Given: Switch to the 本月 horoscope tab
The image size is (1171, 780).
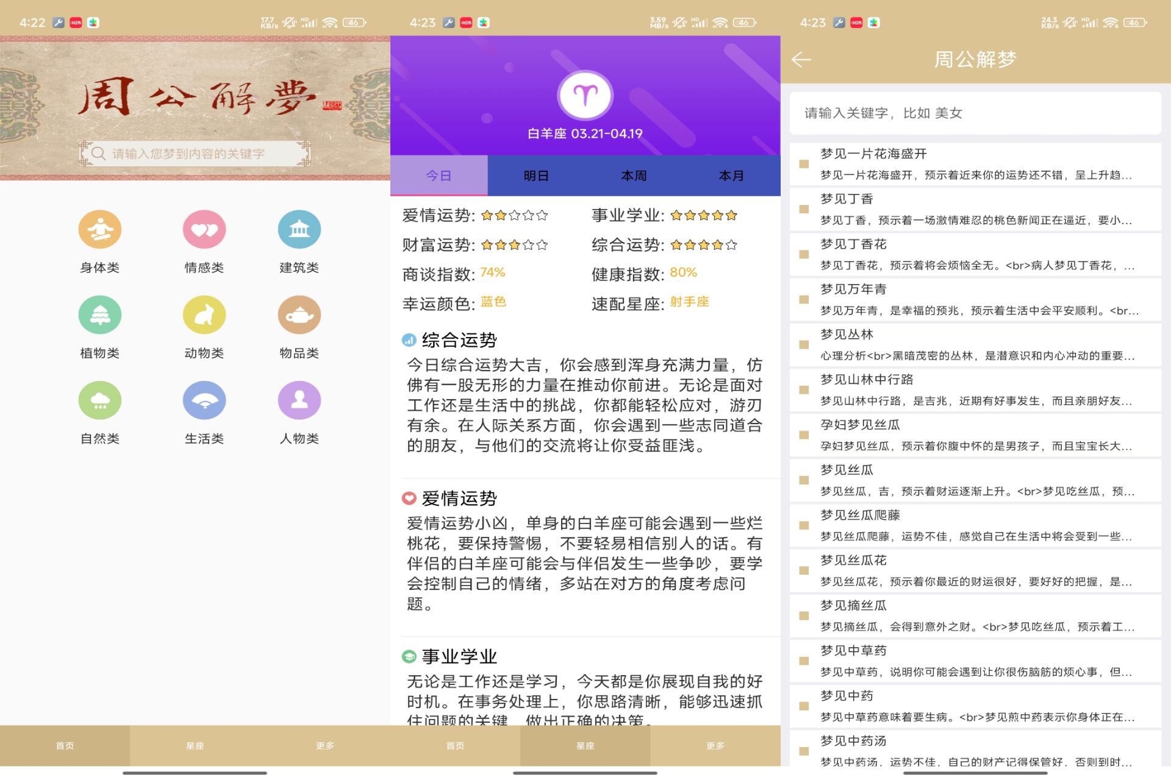Looking at the screenshot, I should tap(731, 175).
